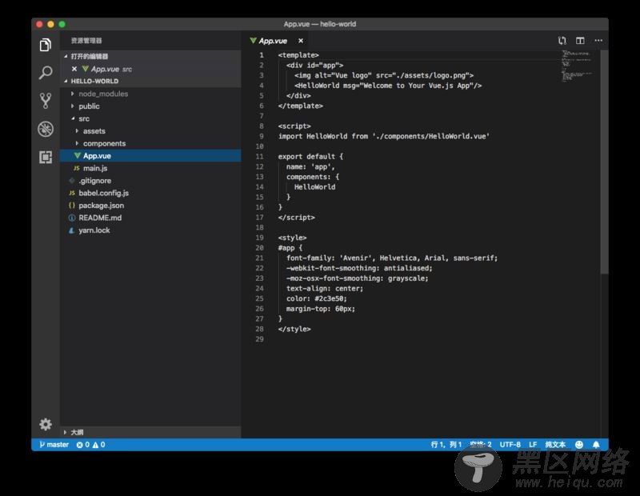
Task: Click the import HelloWorld code line
Action: tap(384, 136)
